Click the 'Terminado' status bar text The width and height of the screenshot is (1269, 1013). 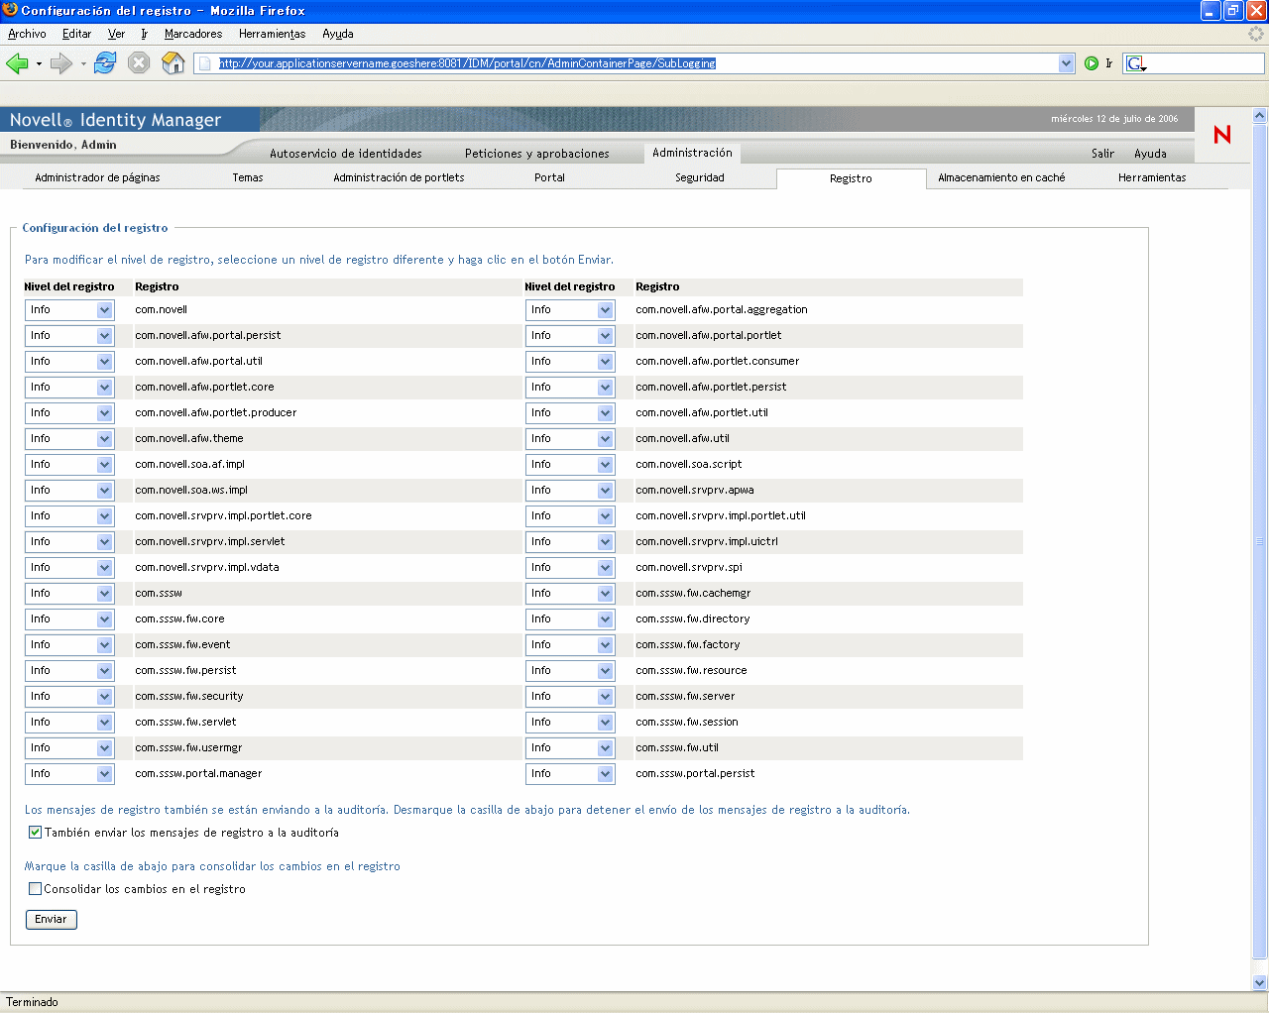pyautogui.click(x=33, y=1002)
